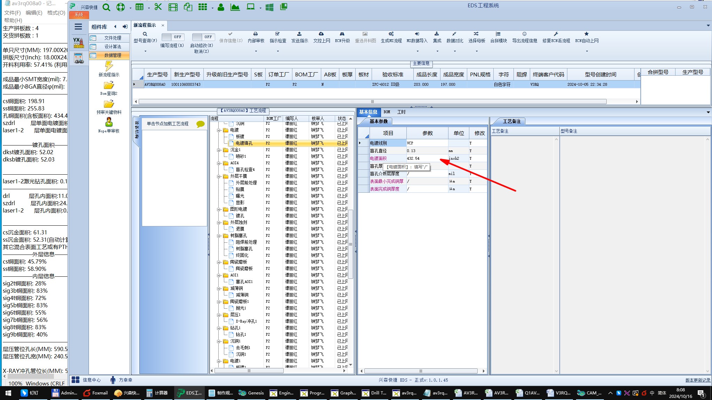Toggle the 编写流程 OFF switch
The image size is (712, 400).
point(173,37)
